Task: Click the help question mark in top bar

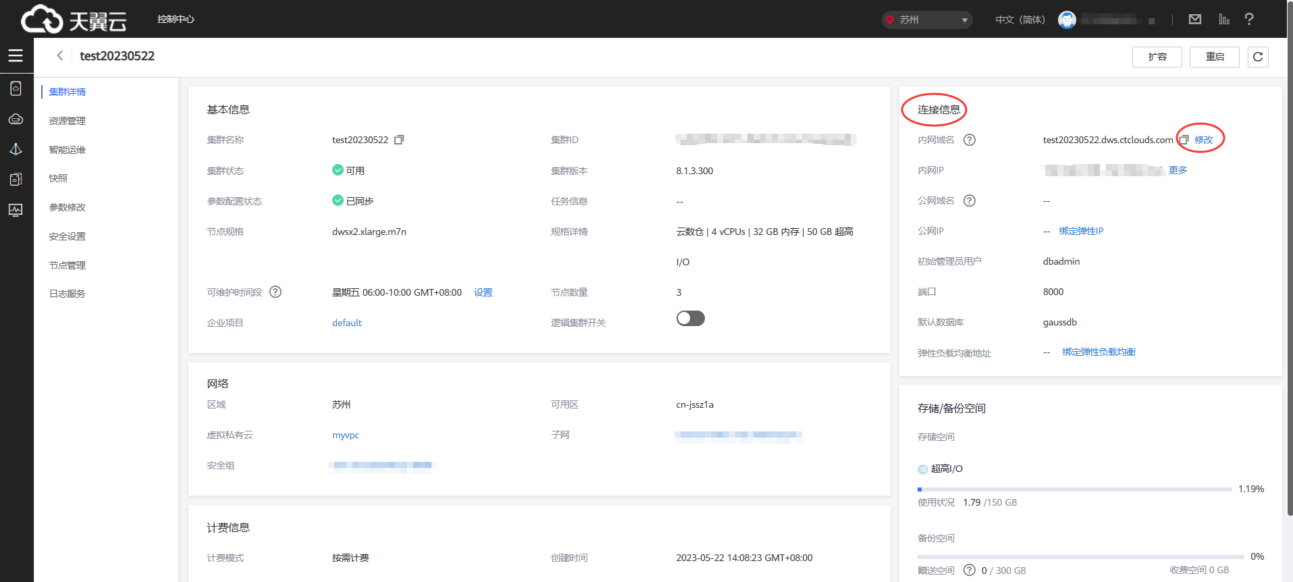Action: click(x=1248, y=20)
